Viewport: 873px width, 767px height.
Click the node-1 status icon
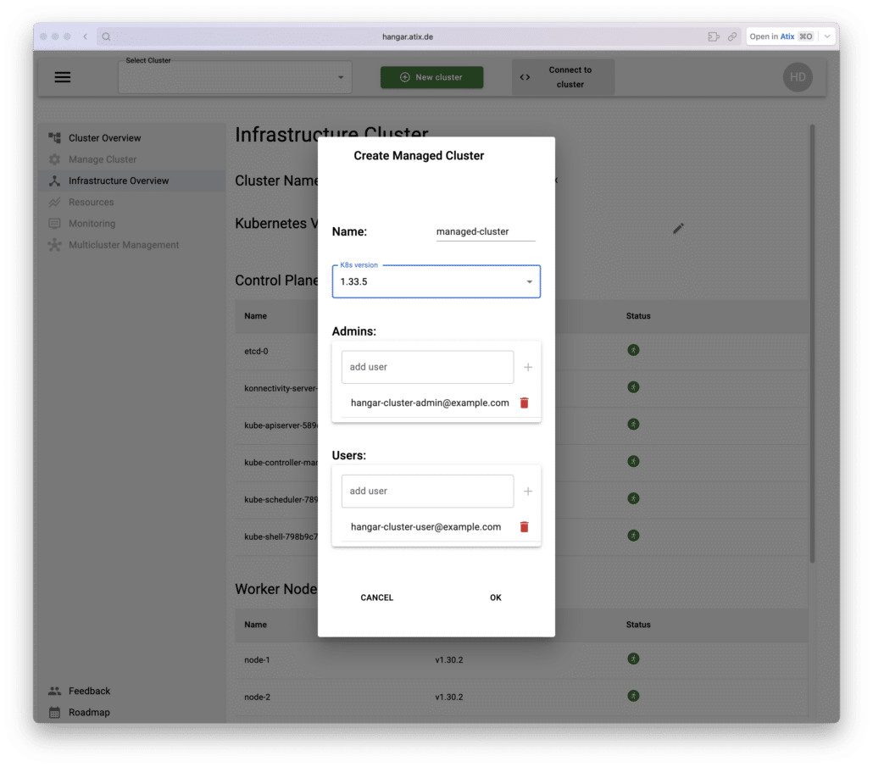pyautogui.click(x=633, y=659)
